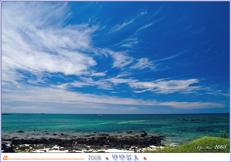Click the black rocky shoreline in the foreground
The image size is (231, 162).
(89, 141)
